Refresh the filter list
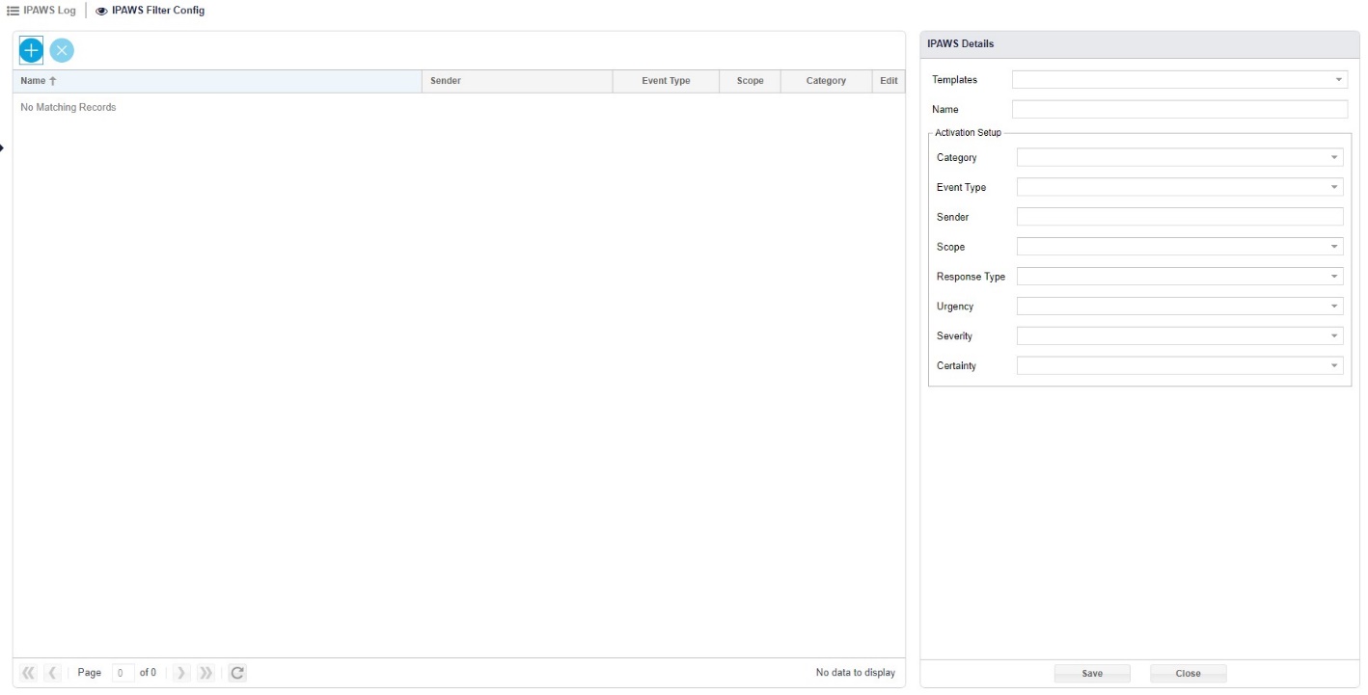This screenshot has height=695, width=1368. (x=237, y=673)
